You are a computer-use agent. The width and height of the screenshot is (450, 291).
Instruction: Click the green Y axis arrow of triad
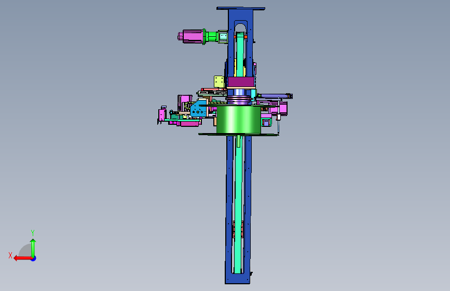(33, 248)
